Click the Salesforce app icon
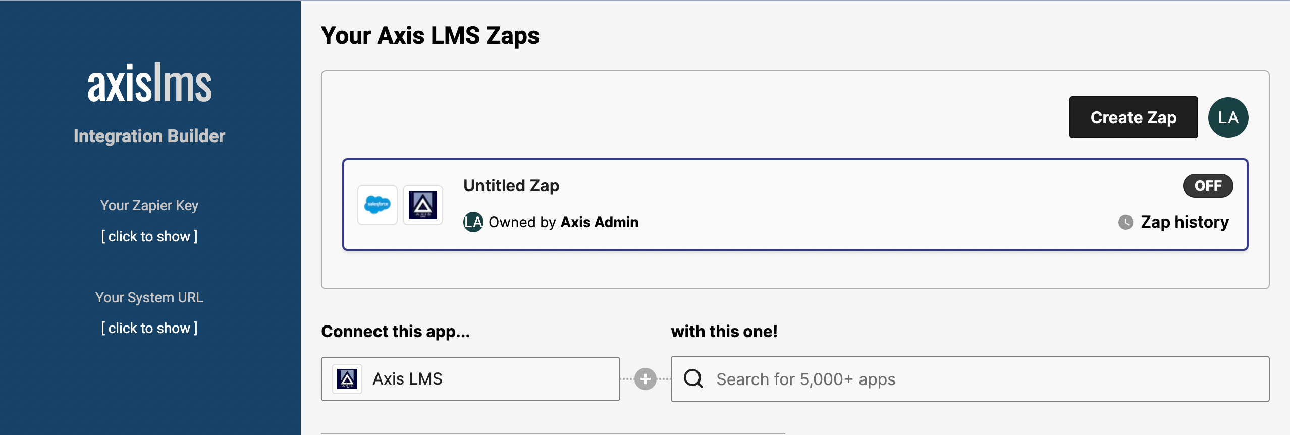 (378, 205)
